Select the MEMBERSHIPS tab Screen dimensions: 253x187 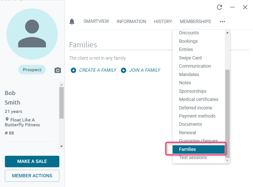point(195,22)
